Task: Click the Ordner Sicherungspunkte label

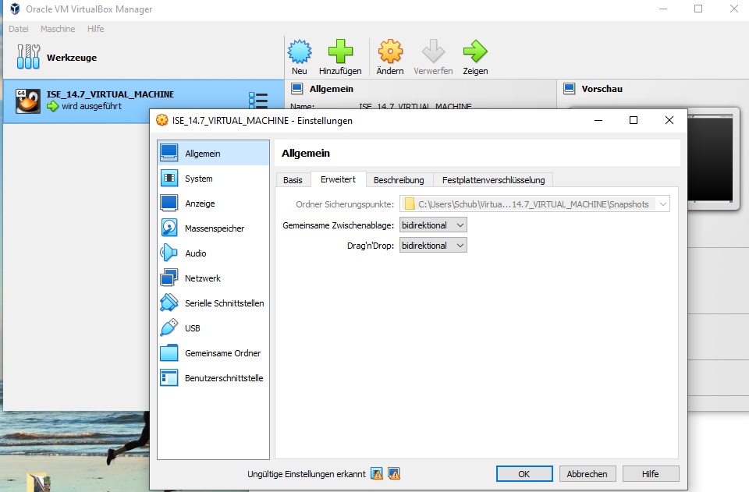Action: 345,204
